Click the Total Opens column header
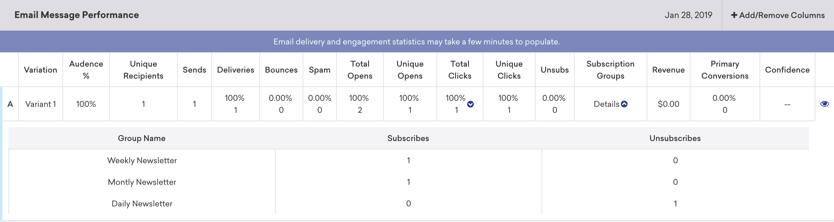Image resolution: width=834 pixels, height=222 pixels. (x=360, y=70)
